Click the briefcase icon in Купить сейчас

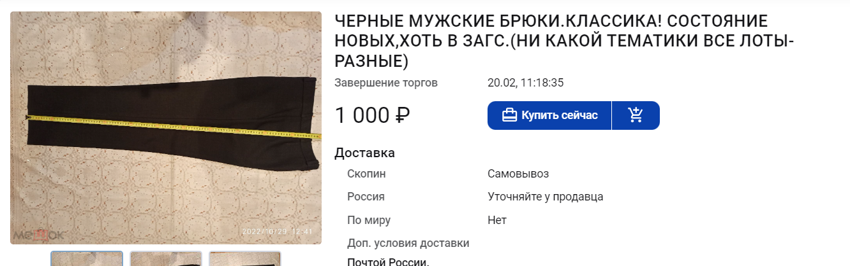(509, 115)
